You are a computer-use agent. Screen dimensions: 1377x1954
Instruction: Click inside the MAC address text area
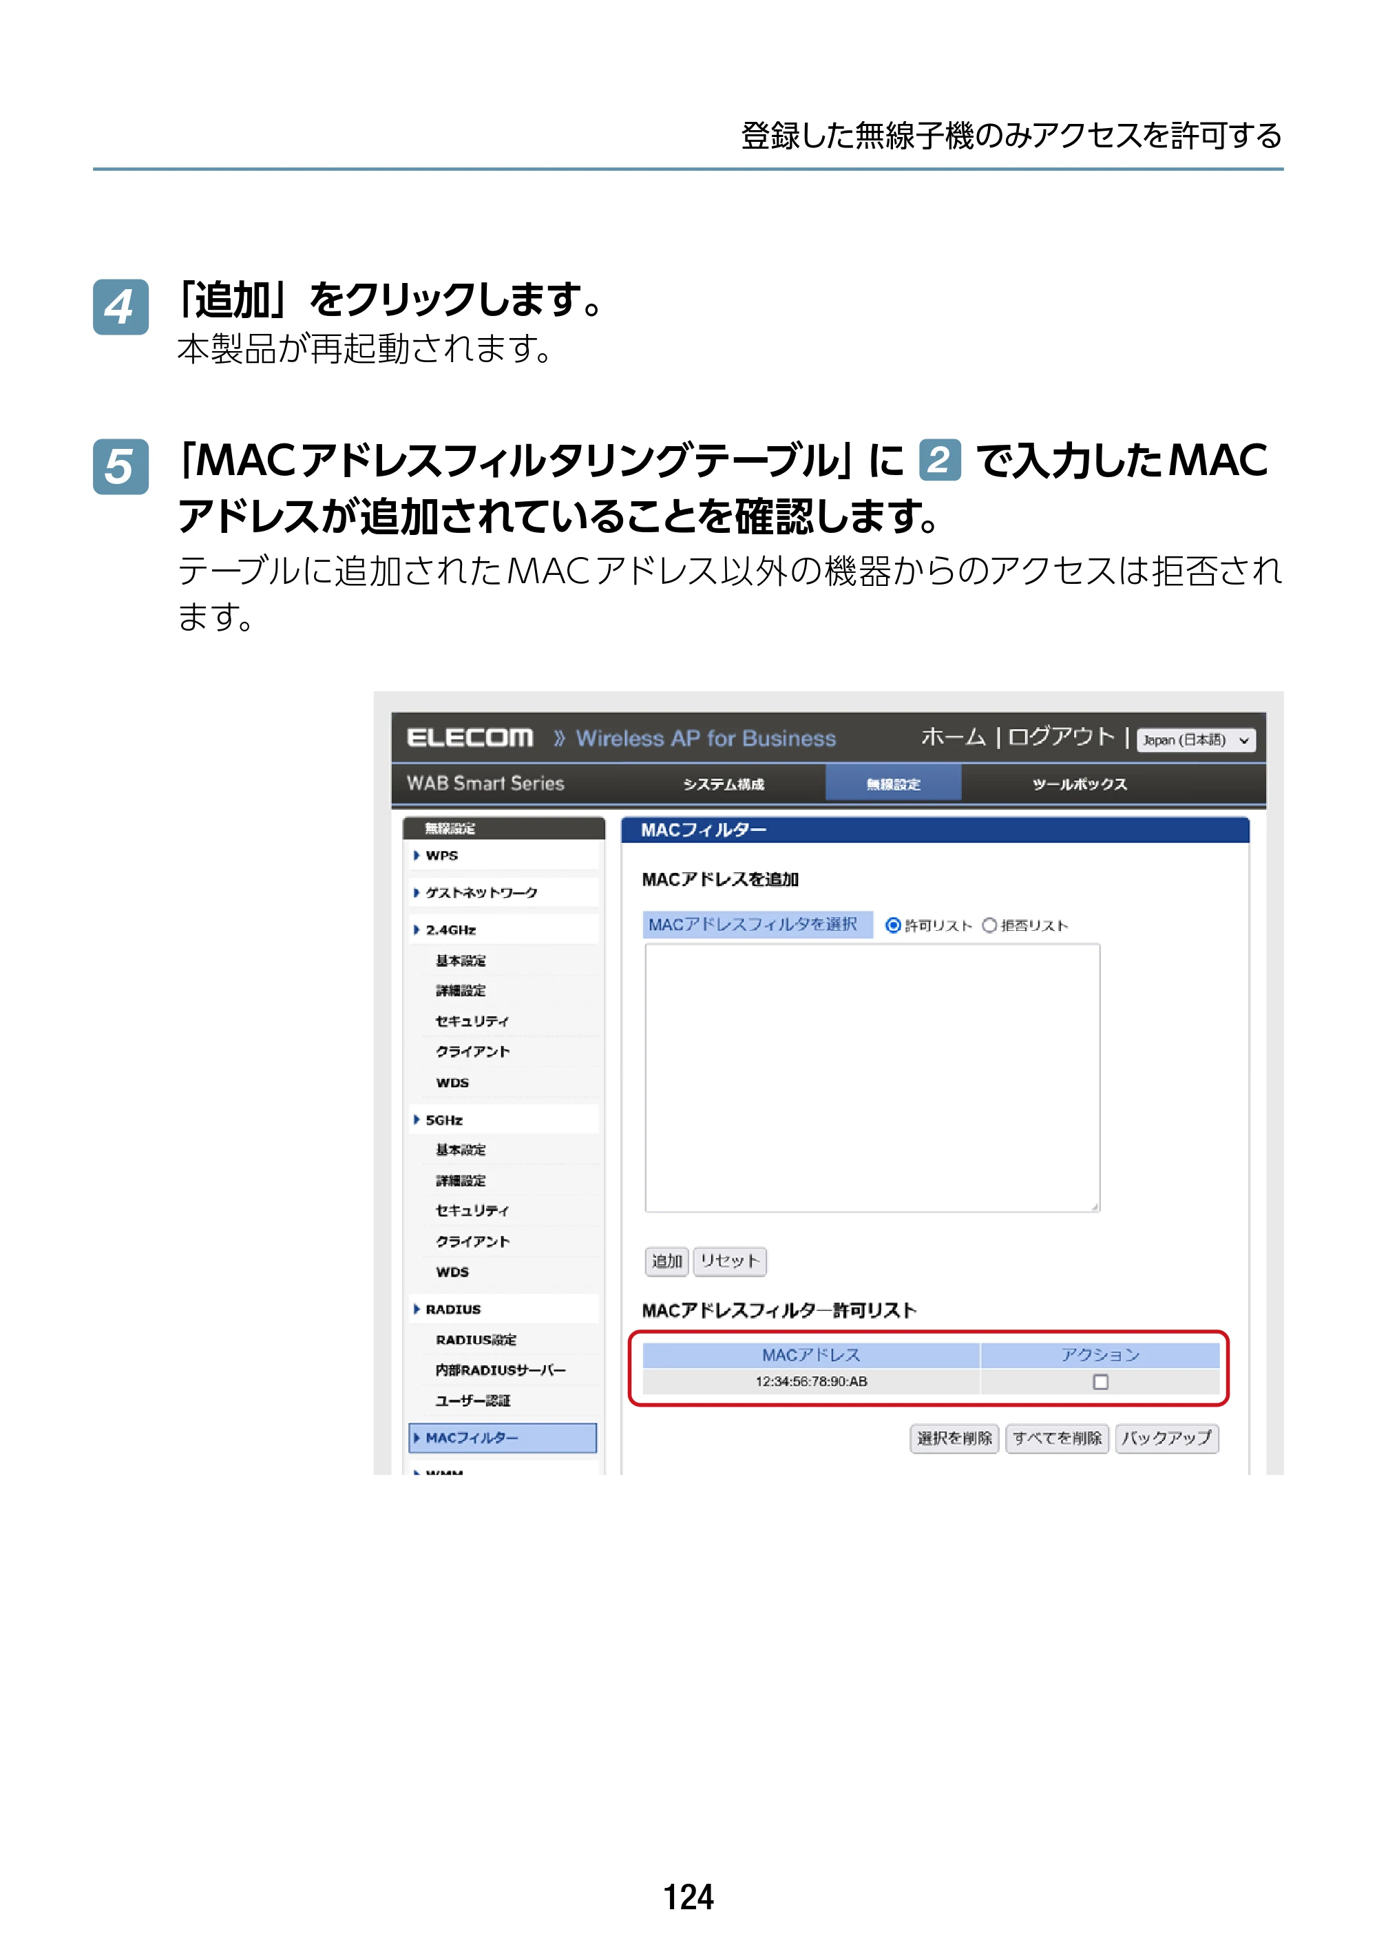[872, 1078]
